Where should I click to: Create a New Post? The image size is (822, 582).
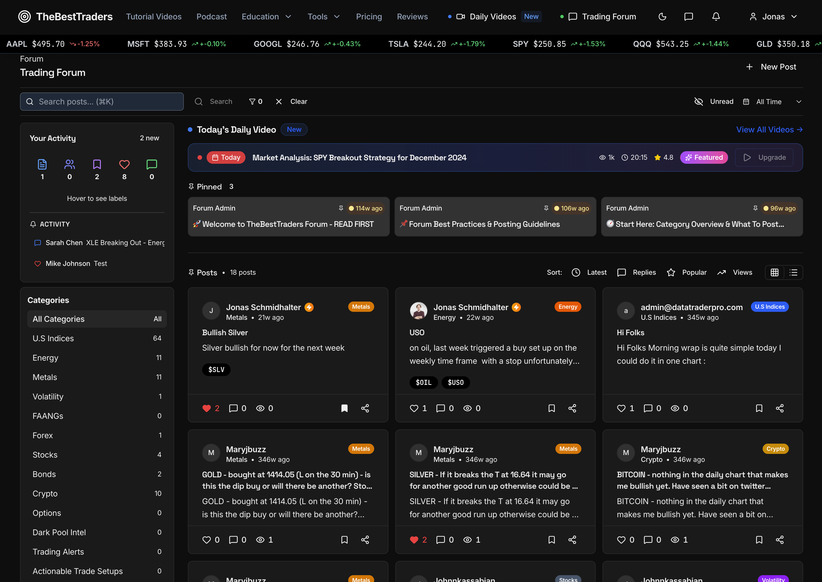click(771, 67)
